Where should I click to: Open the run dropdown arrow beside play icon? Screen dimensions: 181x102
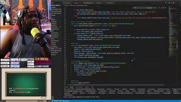coord(167,3)
